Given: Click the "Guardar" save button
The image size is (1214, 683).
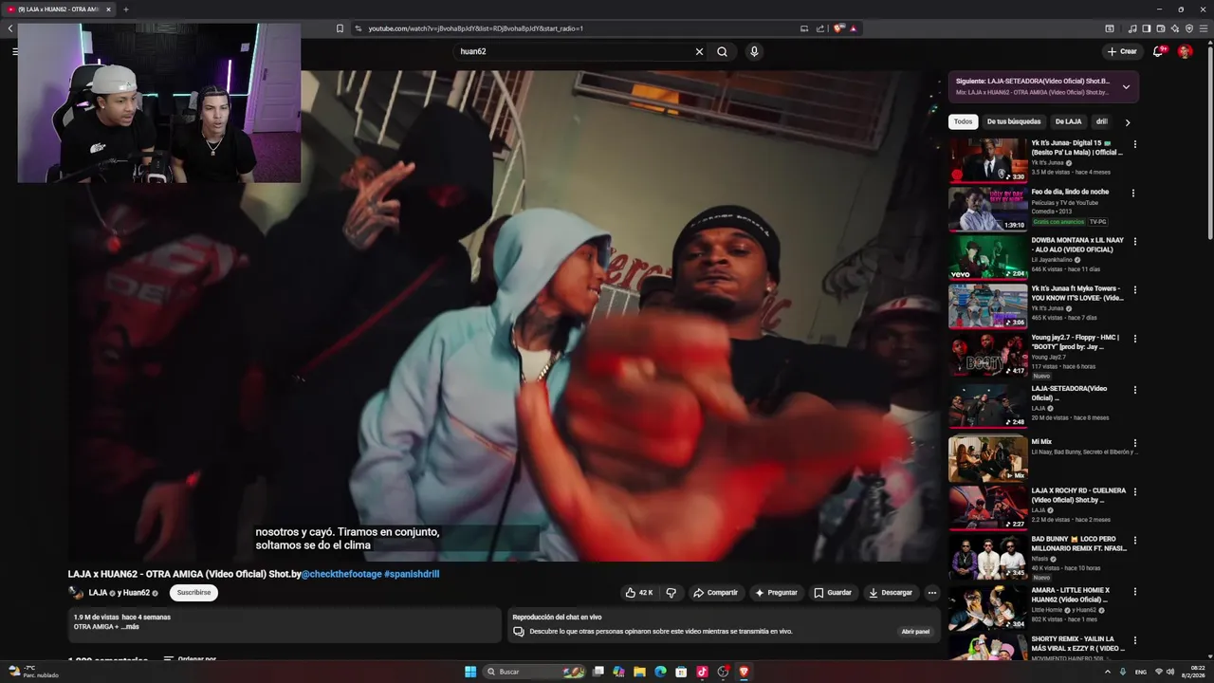Looking at the screenshot, I should click(x=833, y=593).
